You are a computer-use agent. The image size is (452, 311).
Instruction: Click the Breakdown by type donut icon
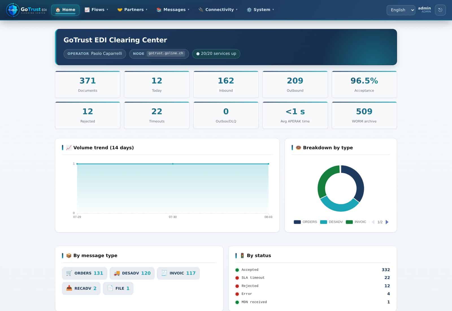click(298, 148)
